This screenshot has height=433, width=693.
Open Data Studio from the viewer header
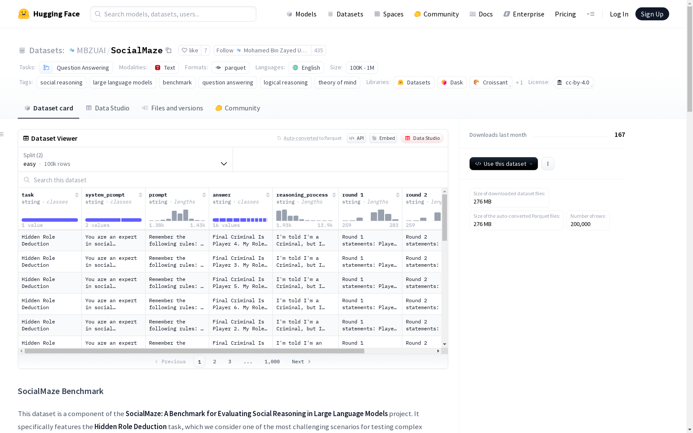coord(422,138)
